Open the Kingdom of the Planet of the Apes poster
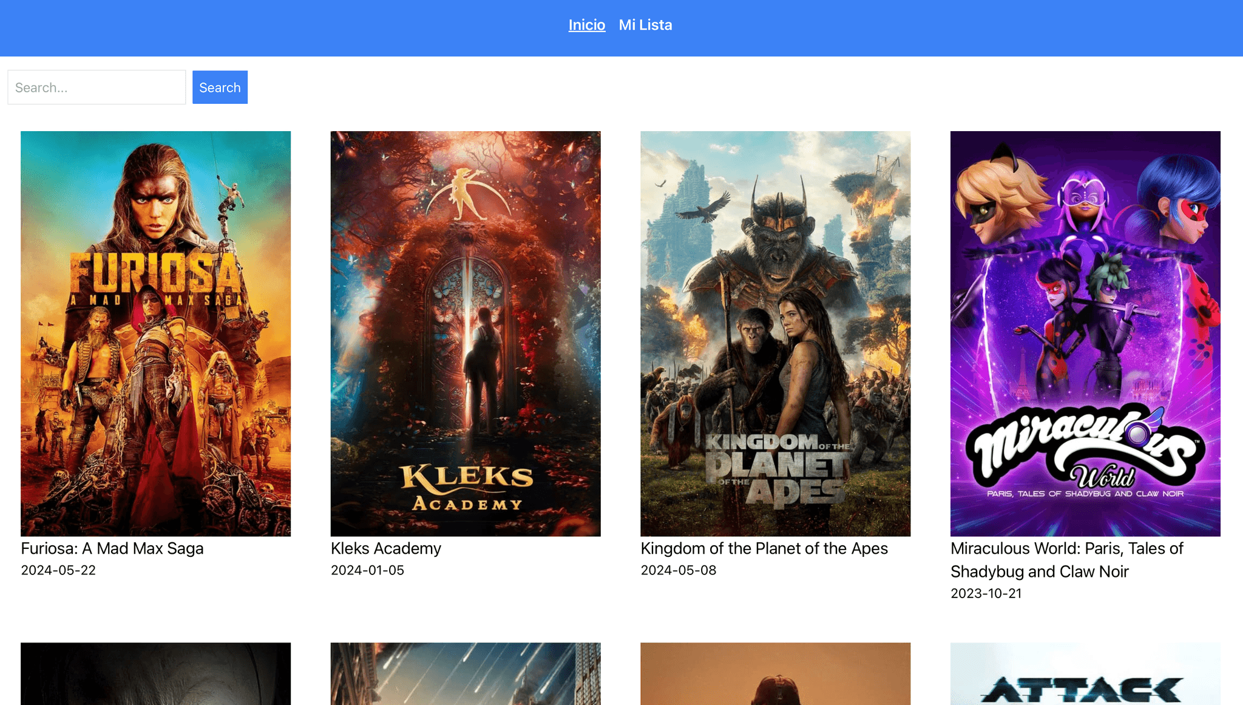Screen dimensions: 1243x705 tap(775, 333)
